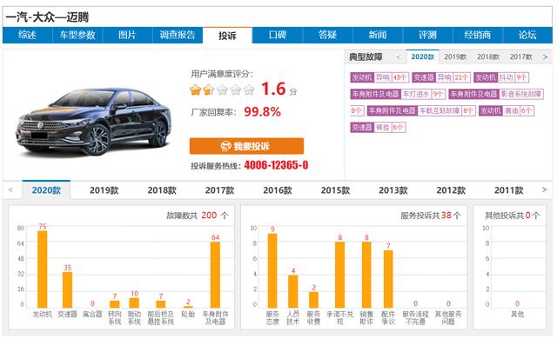Click the third grey rating star
The width and height of the screenshot is (557, 339).
click(x=222, y=90)
